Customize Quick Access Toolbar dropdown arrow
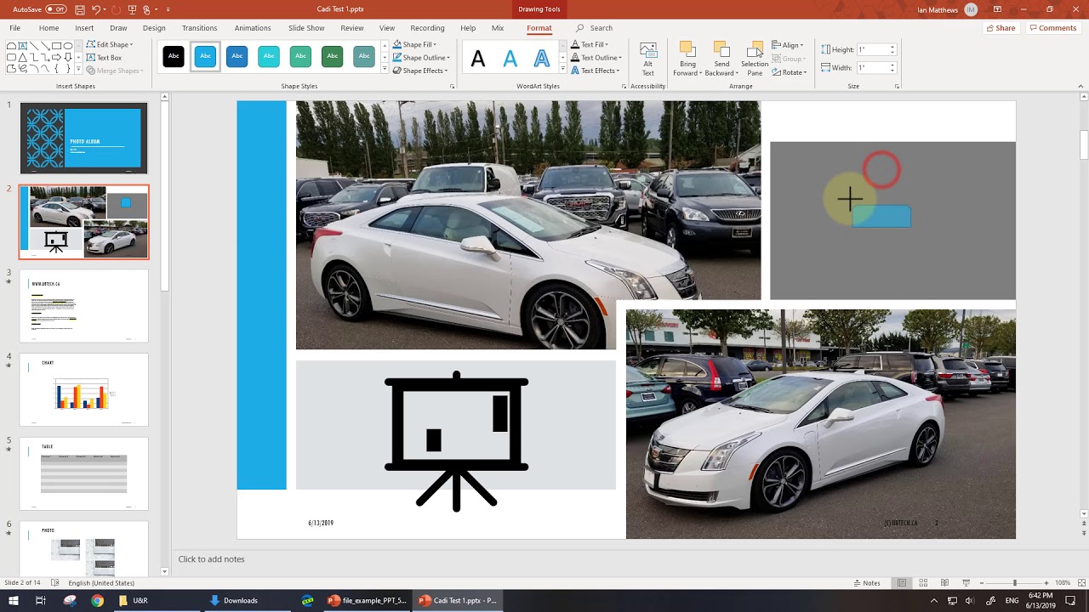The height and width of the screenshot is (612, 1089). (168, 9)
